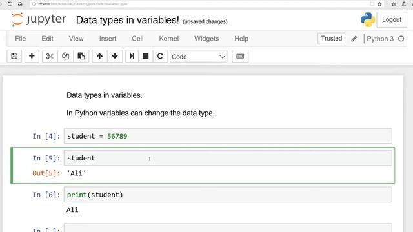
Task: Copy selected cells icon
Action: click(65, 56)
